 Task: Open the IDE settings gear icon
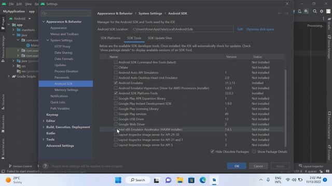pos(322,11)
